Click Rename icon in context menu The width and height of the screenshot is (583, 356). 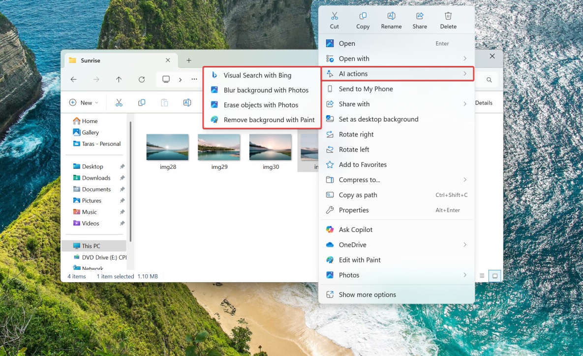(391, 16)
